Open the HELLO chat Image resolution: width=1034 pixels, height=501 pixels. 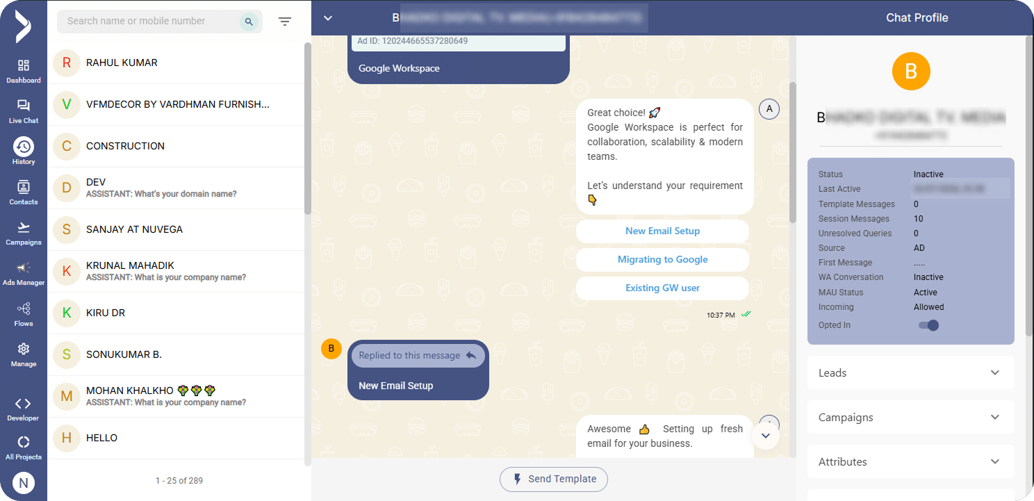click(176, 438)
